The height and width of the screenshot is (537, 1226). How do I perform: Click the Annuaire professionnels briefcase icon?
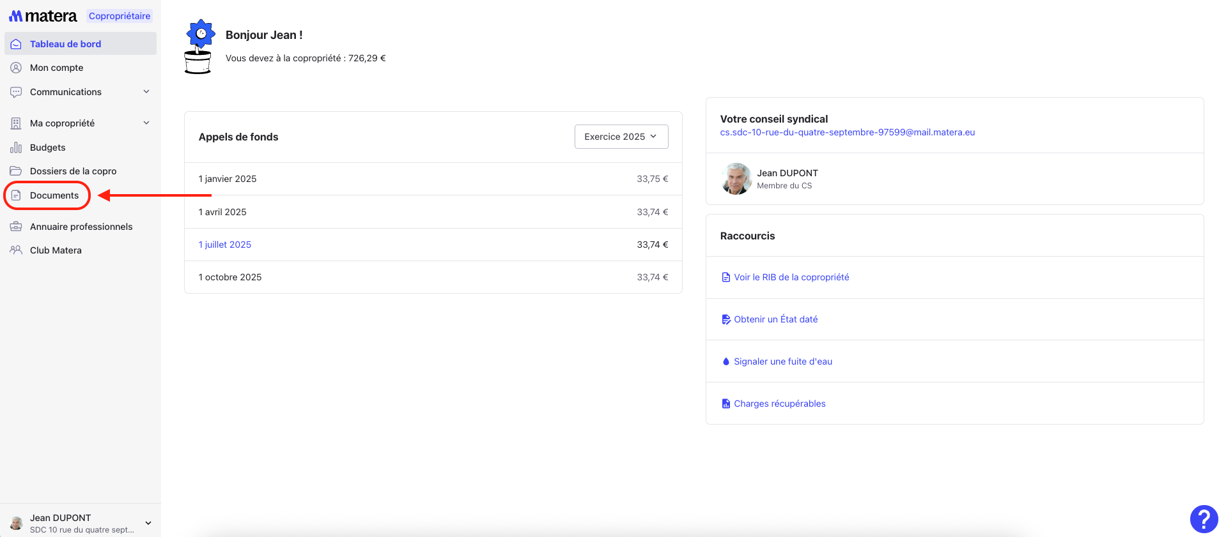point(16,227)
